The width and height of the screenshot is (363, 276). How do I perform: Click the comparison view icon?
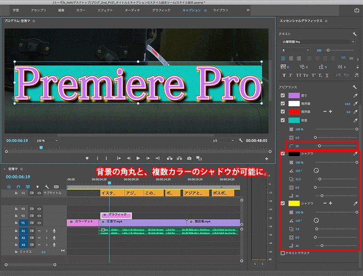pyautogui.click(x=199, y=158)
